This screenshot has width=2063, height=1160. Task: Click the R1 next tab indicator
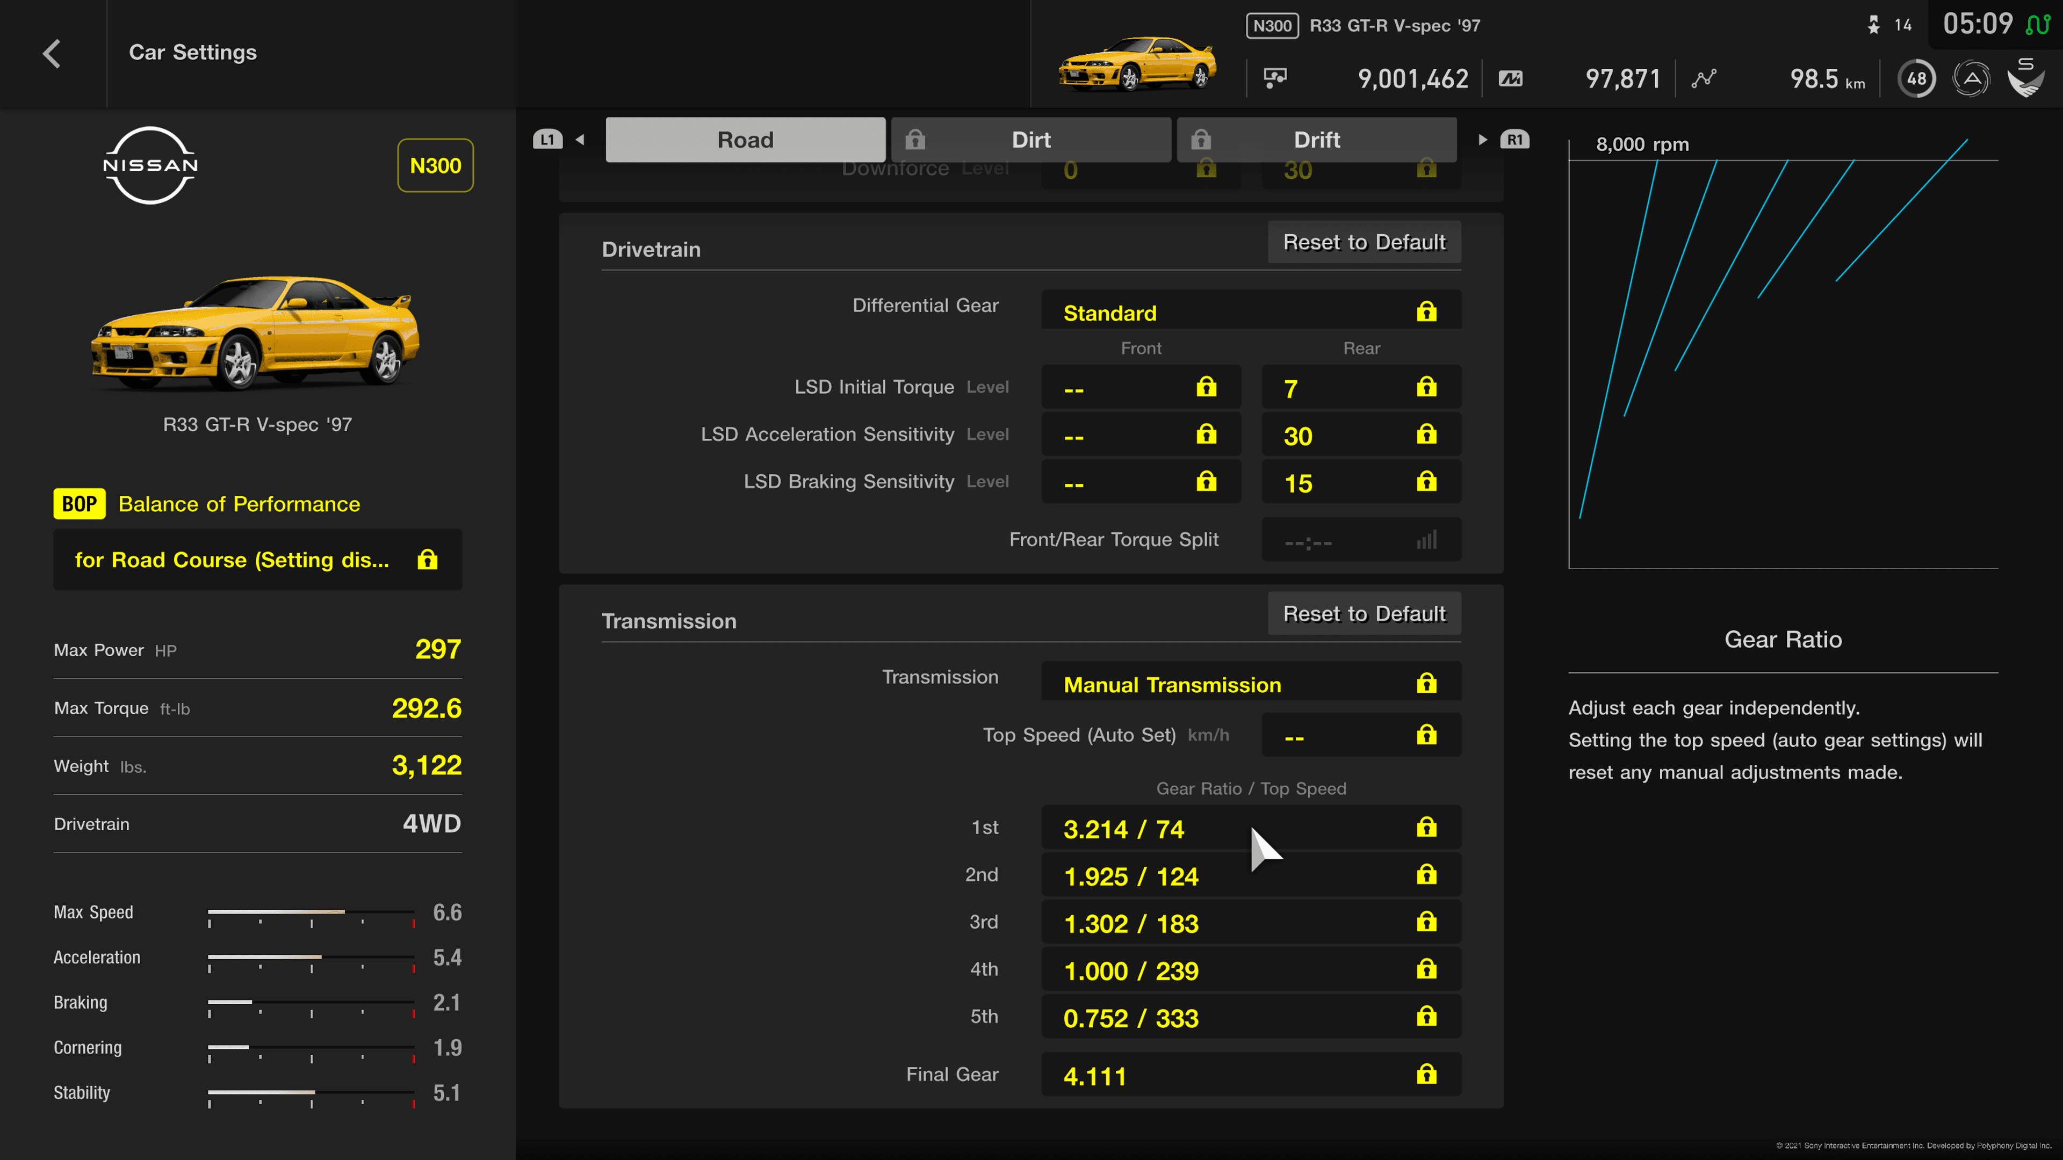coord(1514,139)
